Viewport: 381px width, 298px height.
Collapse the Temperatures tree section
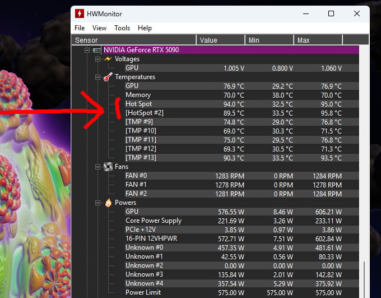click(x=97, y=77)
